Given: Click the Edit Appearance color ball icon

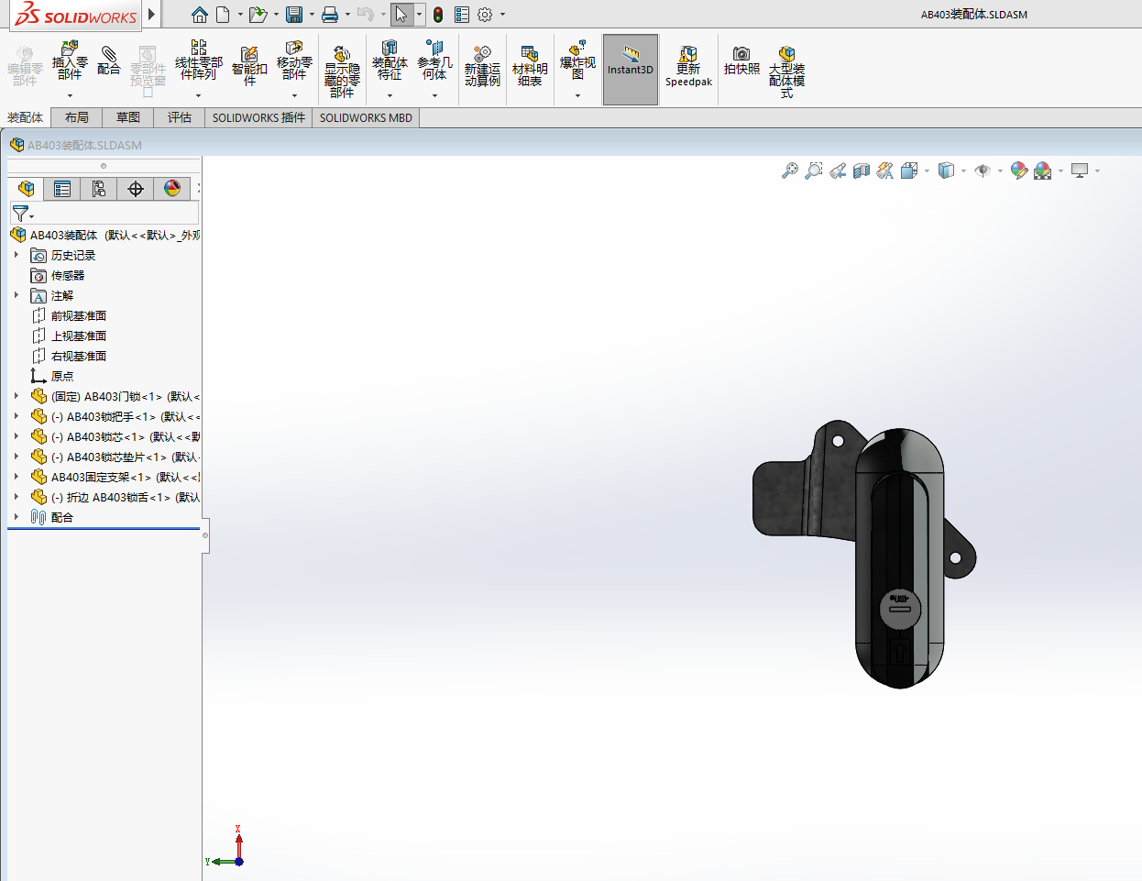Looking at the screenshot, I should tap(1018, 171).
